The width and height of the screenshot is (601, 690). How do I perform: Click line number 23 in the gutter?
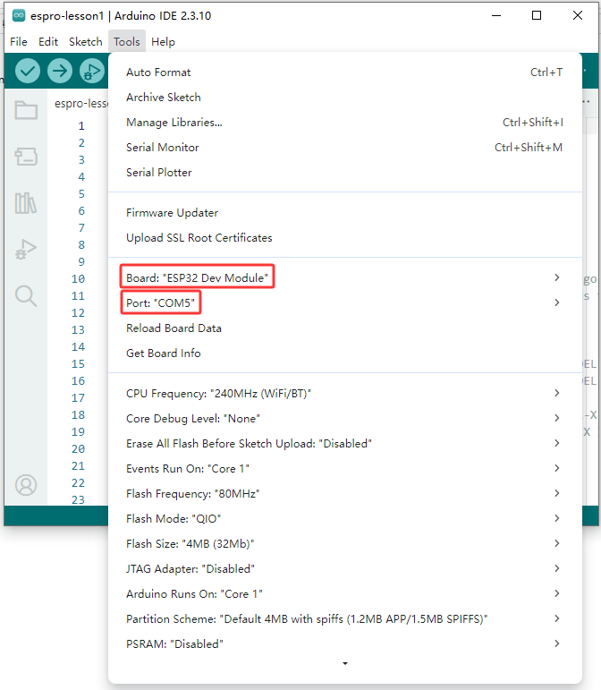coord(79,500)
